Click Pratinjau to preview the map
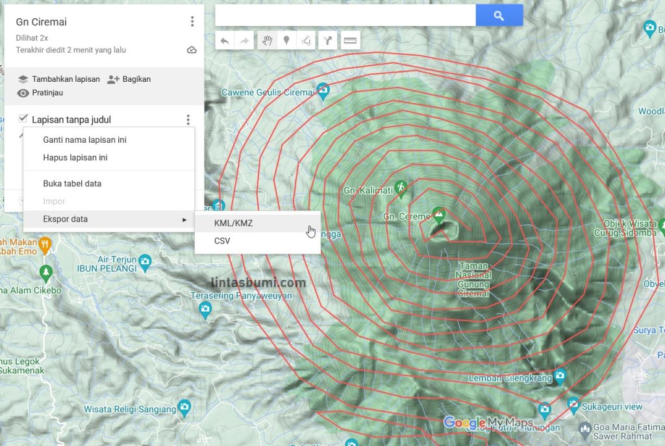Image resolution: width=665 pixels, height=446 pixels. (x=47, y=93)
